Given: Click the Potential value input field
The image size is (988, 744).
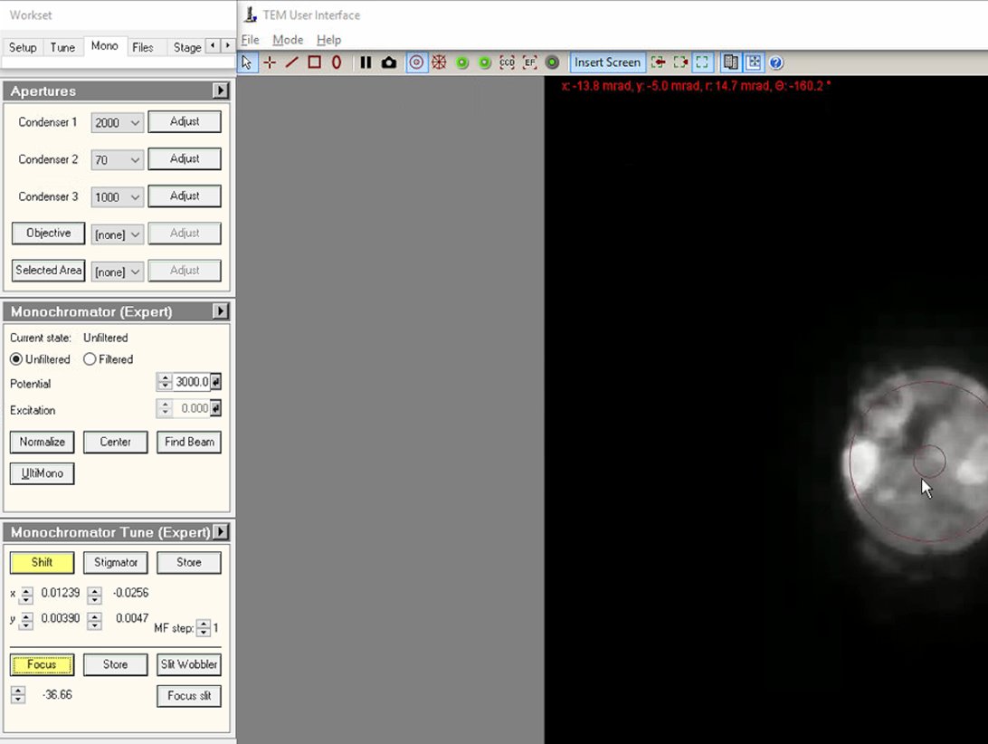Looking at the screenshot, I should 191,382.
